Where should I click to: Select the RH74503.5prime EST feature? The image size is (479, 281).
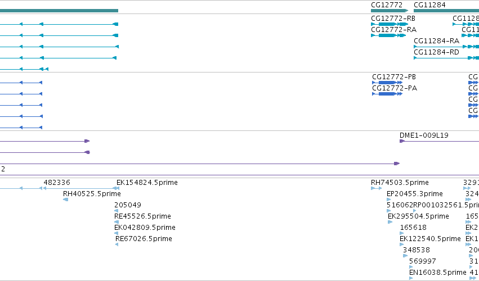377,188
